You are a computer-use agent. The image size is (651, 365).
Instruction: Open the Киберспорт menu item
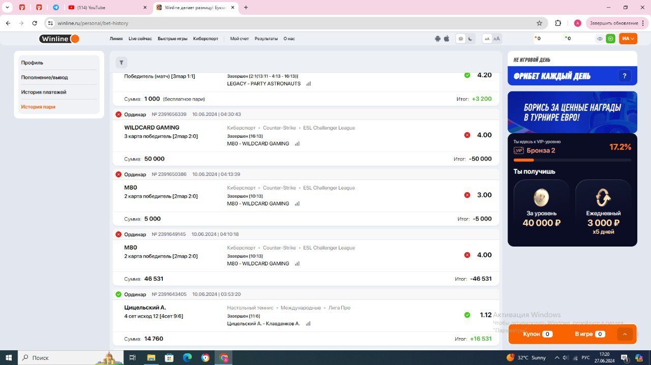click(205, 39)
